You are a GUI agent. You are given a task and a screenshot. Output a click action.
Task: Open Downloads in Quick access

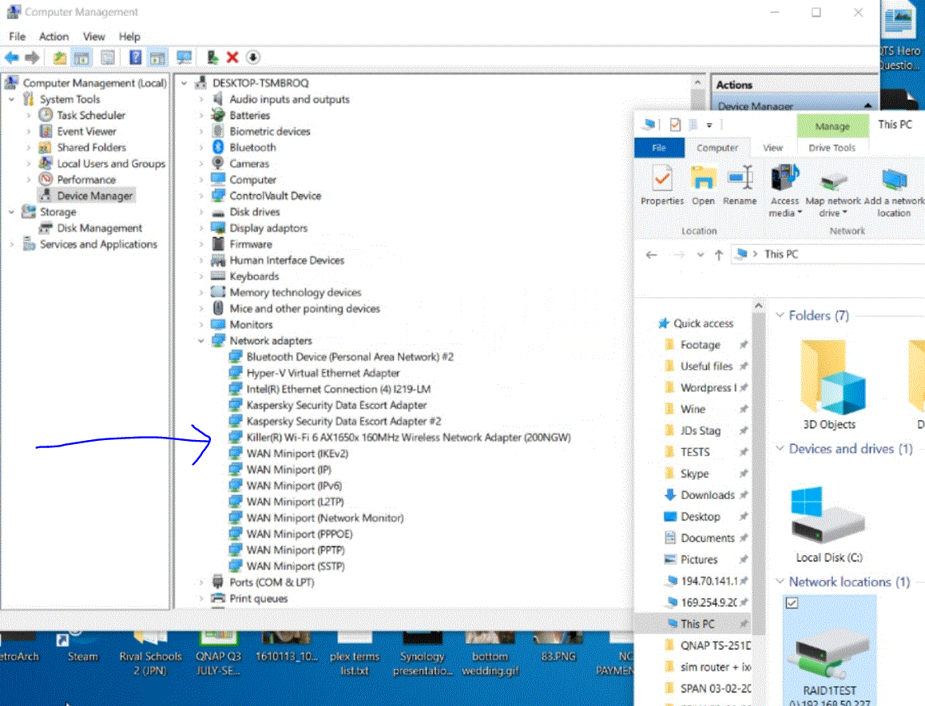(707, 495)
